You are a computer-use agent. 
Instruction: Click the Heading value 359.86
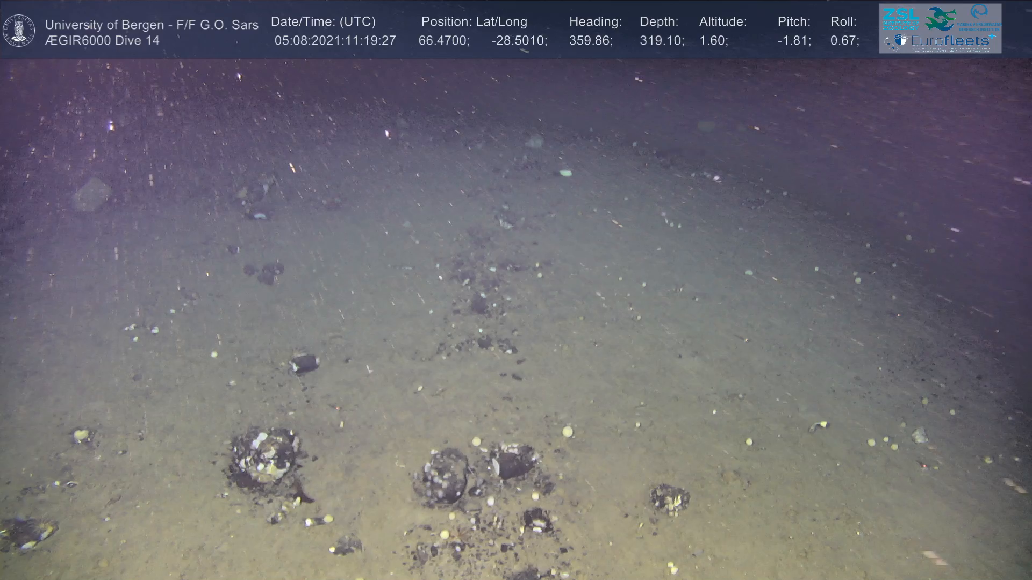[590, 40]
